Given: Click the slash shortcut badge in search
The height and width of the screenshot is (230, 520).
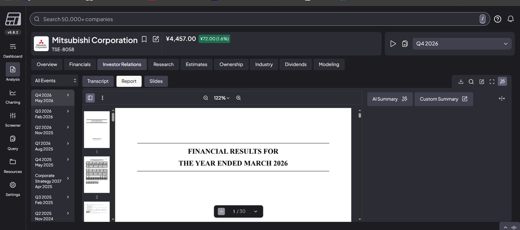Looking at the screenshot, I should (x=483, y=19).
